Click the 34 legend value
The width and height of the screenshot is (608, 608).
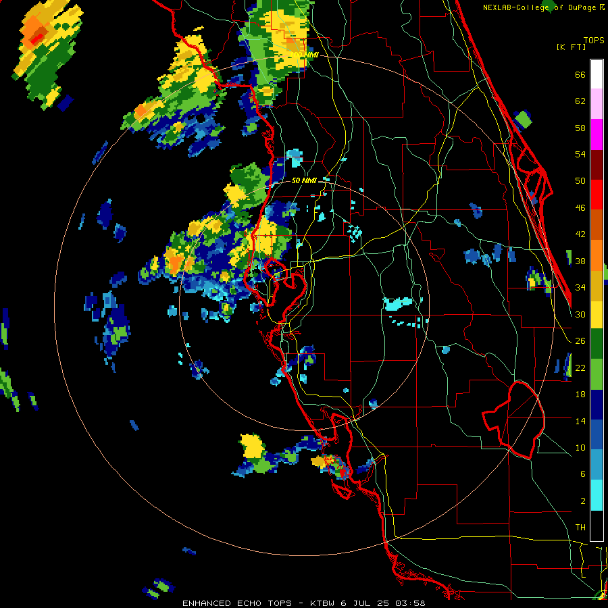click(580, 287)
